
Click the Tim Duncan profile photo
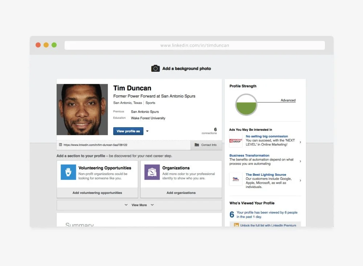[82, 109]
